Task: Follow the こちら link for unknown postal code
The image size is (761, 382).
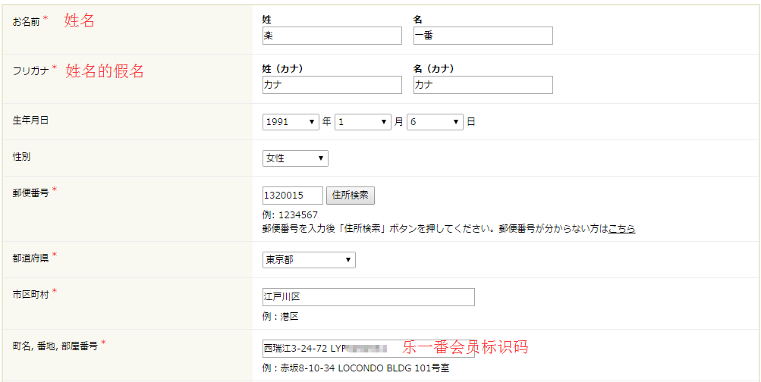Action: tap(621, 228)
